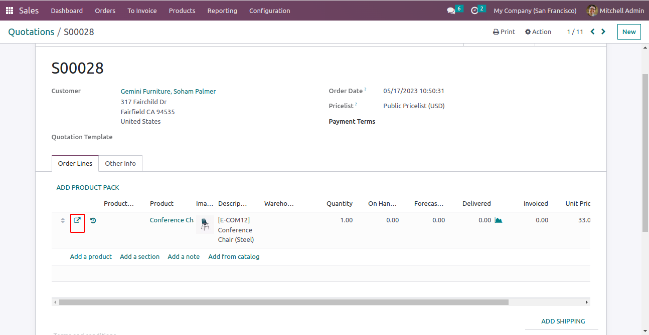Open the Print dropdown

(504, 32)
